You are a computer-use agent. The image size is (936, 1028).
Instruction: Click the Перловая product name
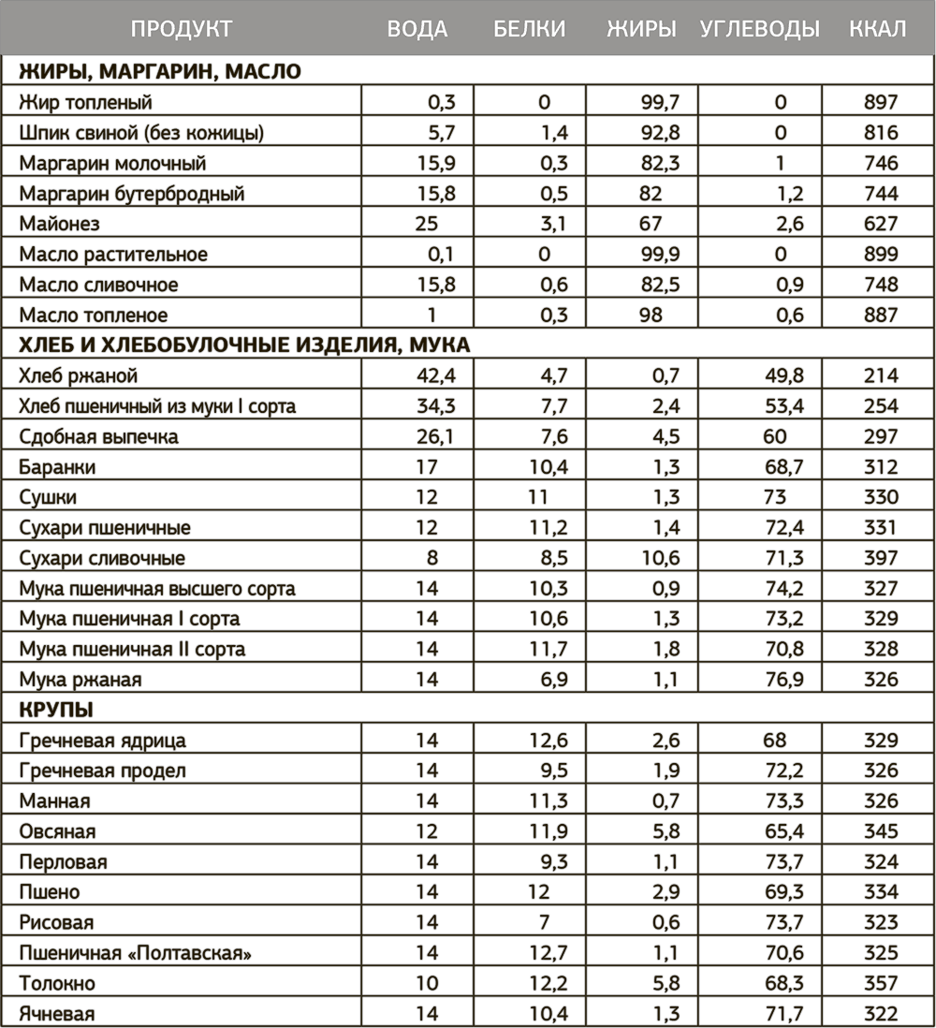point(63,861)
